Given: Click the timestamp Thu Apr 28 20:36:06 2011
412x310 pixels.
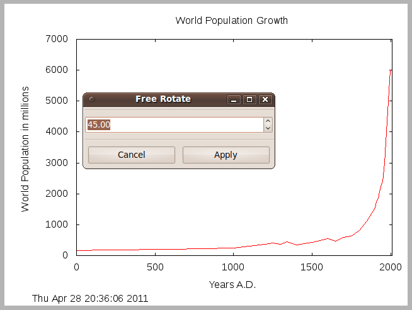Looking at the screenshot, I should [x=90, y=299].
